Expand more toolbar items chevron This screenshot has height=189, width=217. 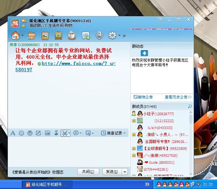[124, 36]
